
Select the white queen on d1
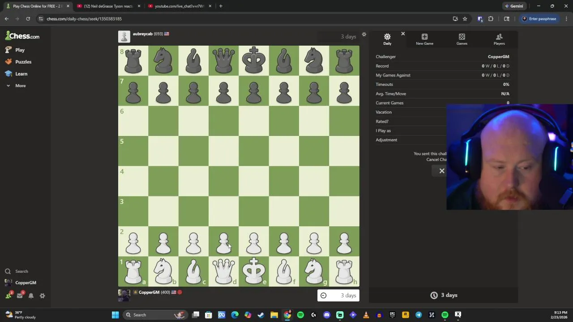coord(223,271)
